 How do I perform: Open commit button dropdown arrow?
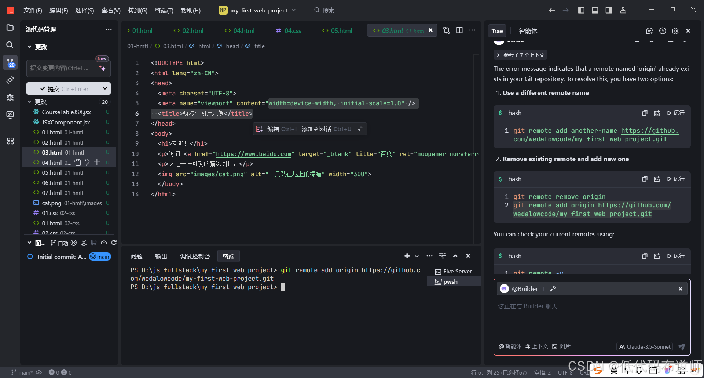(105, 88)
